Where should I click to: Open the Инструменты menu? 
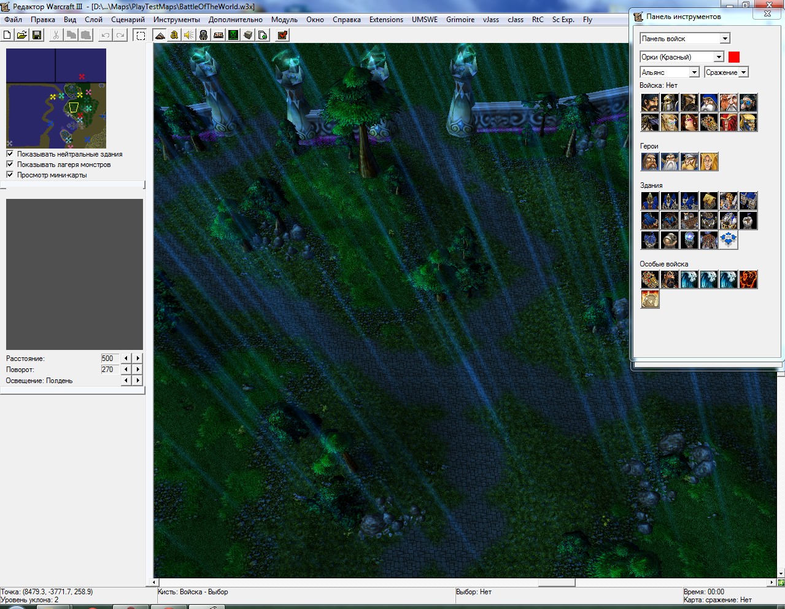click(177, 20)
